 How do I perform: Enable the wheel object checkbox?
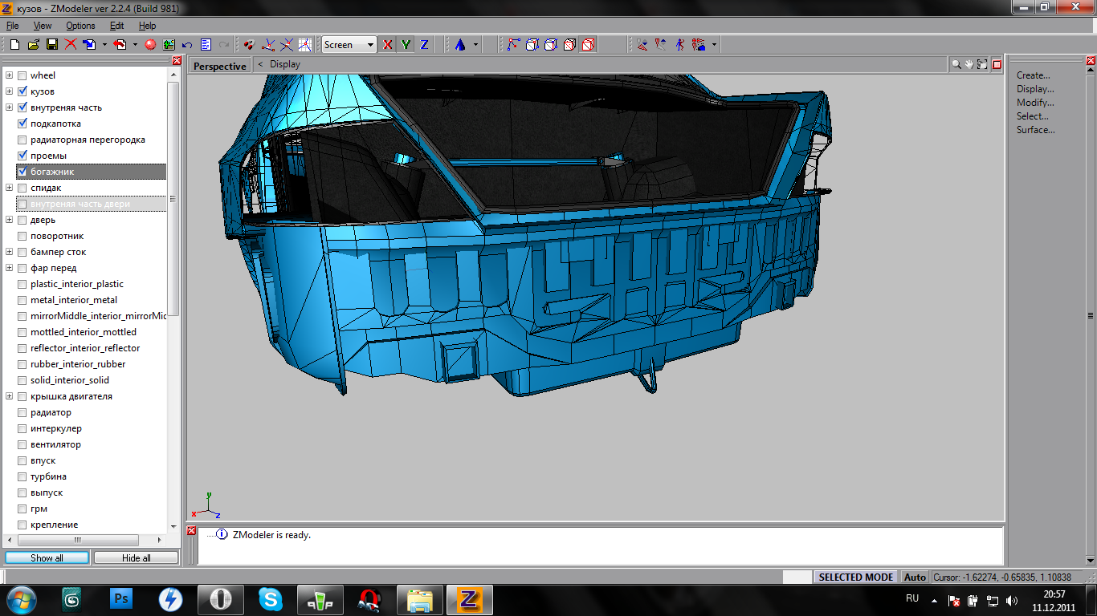coord(22,75)
